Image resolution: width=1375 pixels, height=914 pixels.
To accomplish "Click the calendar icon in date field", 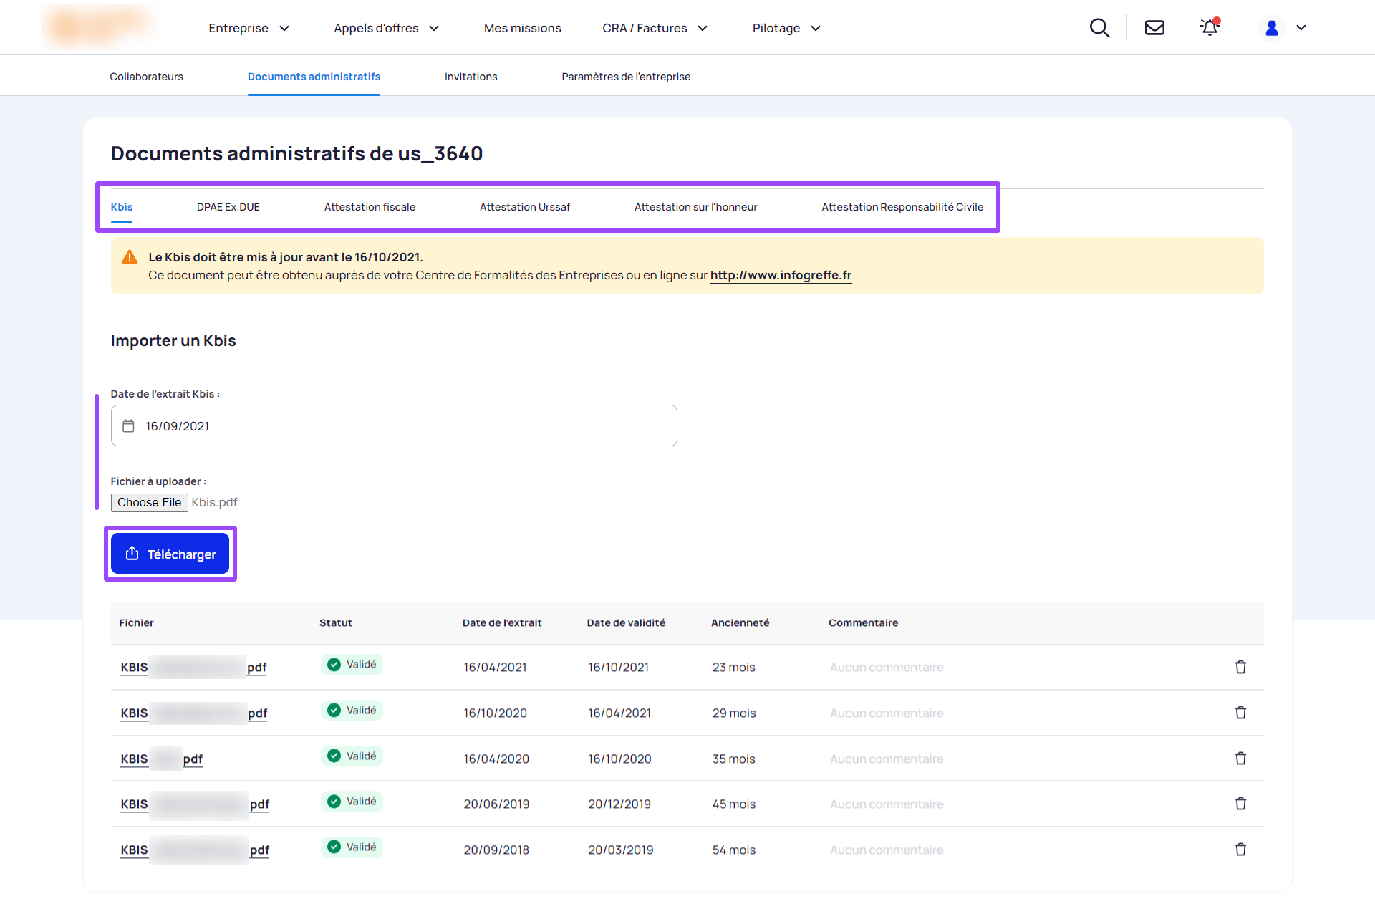I will pyautogui.click(x=128, y=426).
